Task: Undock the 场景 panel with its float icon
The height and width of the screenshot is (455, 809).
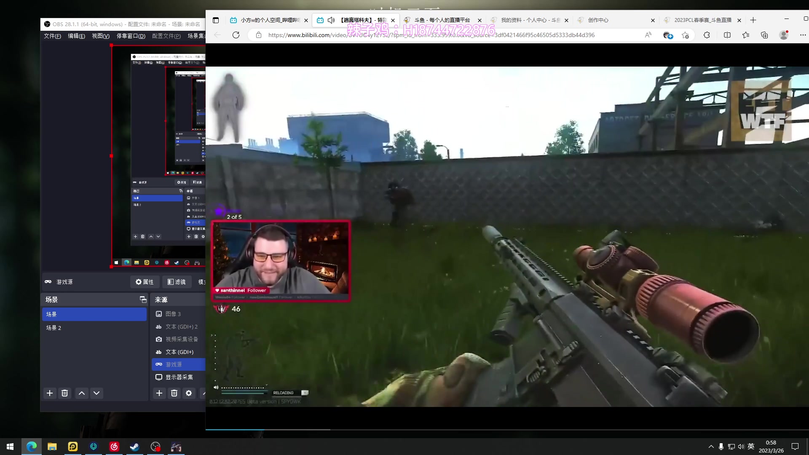Action: click(143, 300)
